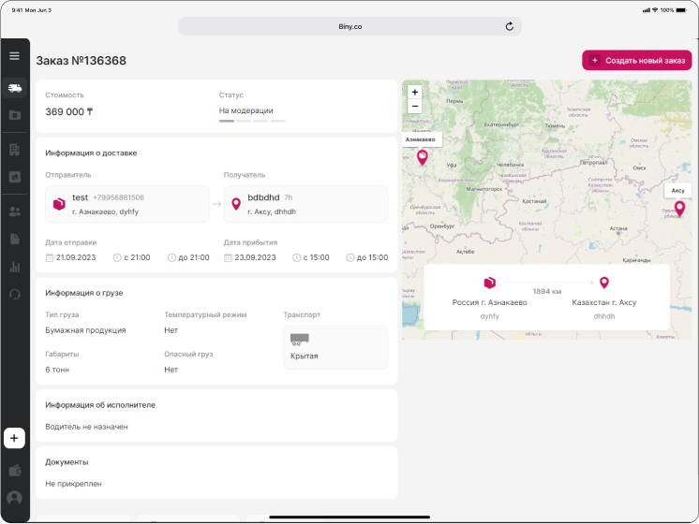Open the document icon in sidebar

[14, 239]
